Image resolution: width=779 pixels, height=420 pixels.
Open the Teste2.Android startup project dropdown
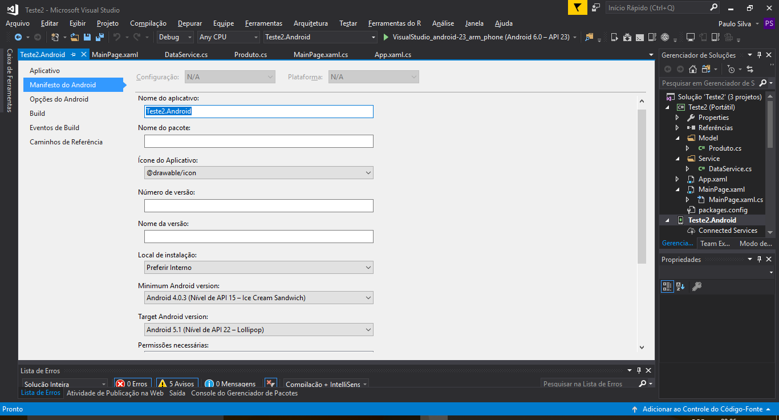click(x=320, y=37)
